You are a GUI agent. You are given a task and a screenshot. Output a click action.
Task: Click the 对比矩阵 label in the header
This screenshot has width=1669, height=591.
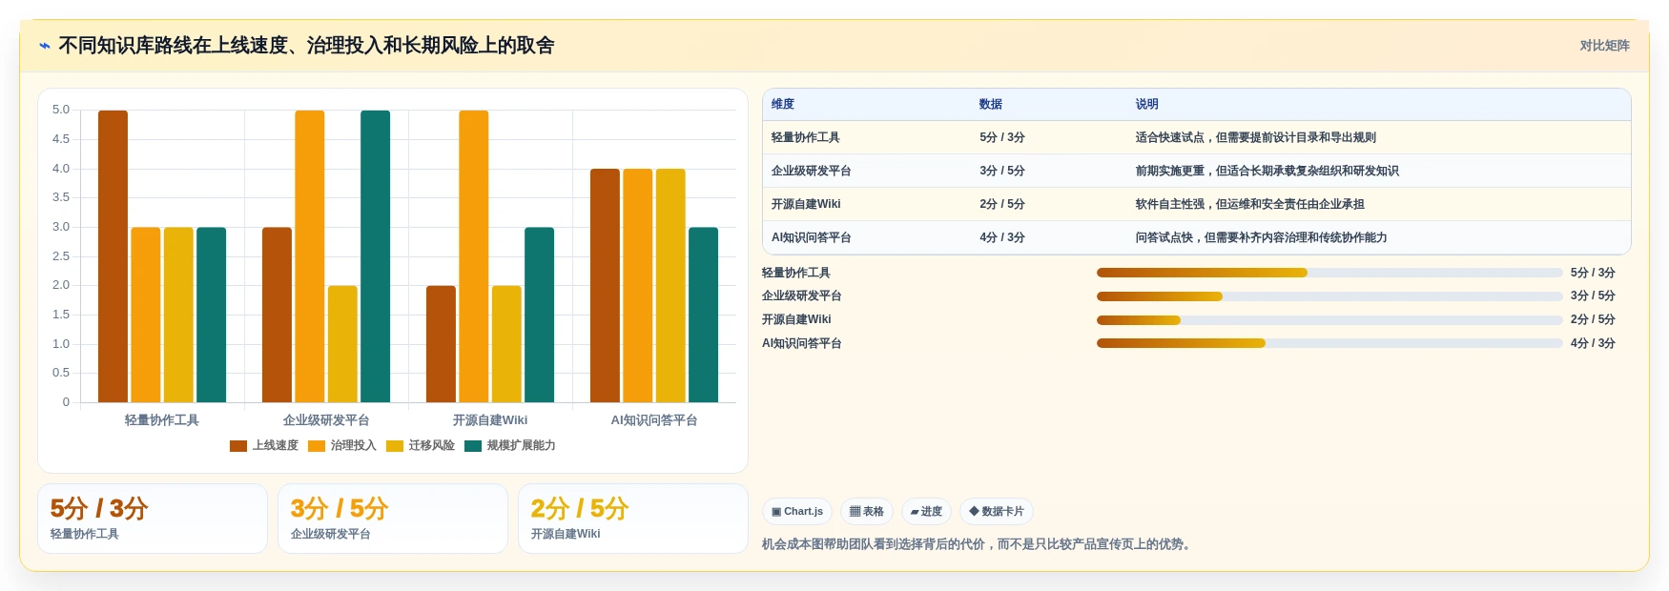tap(1604, 46)
